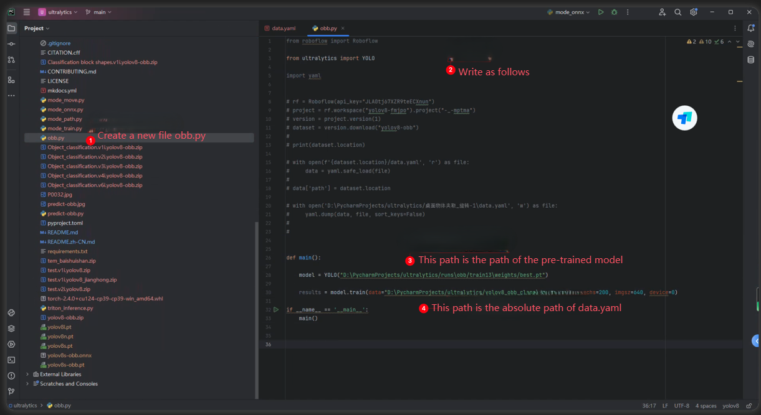Open the Terminal tool window
761x415 pixels.
pos(11,360)
